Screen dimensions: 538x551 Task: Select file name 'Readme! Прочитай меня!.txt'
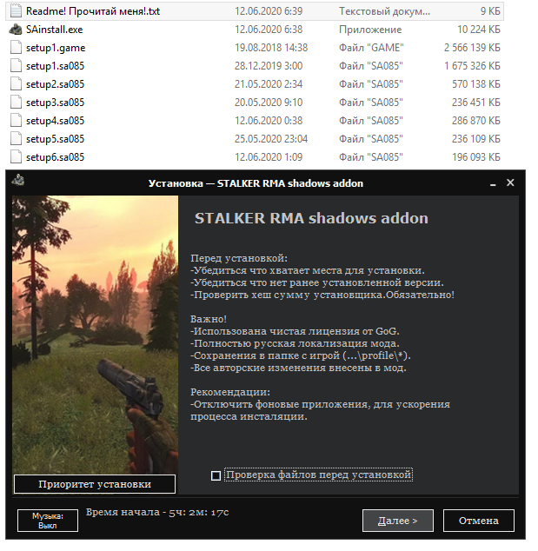pyautogui.click(x=93, y=11)
